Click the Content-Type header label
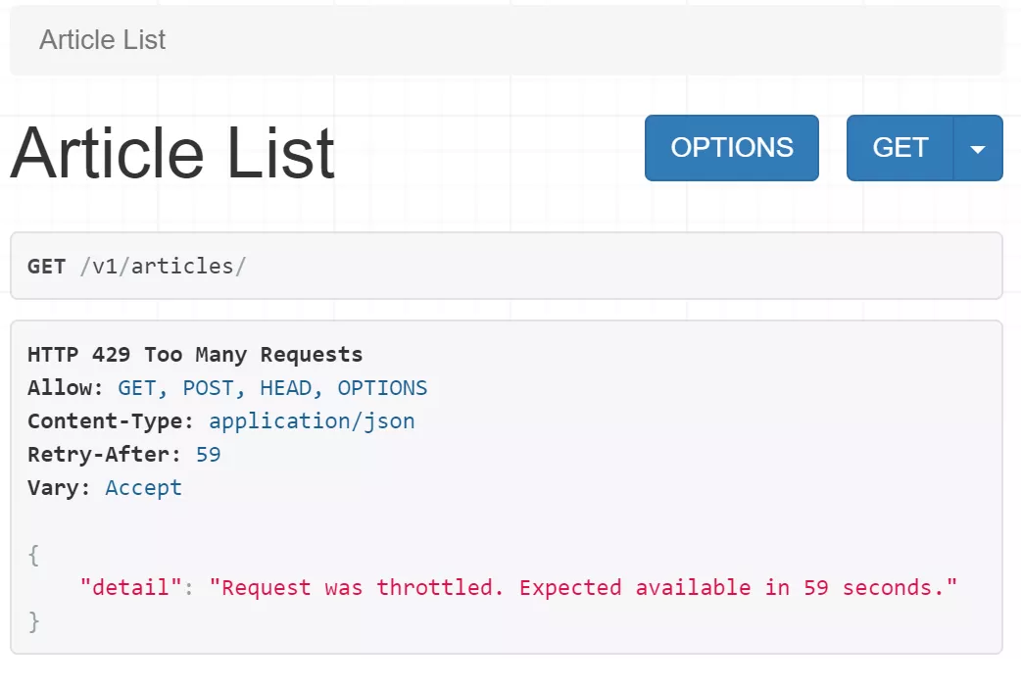1021x690 pixels. pyautogui.click(x=111, y=421)
